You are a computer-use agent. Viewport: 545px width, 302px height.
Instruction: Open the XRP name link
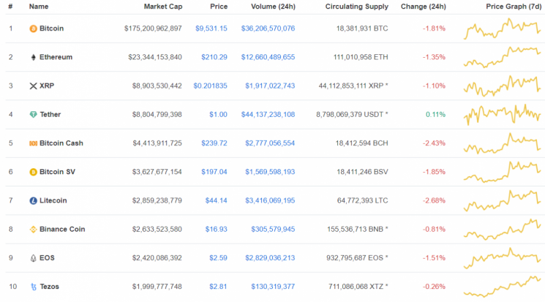pyautogui.click(x=47, y=86)
